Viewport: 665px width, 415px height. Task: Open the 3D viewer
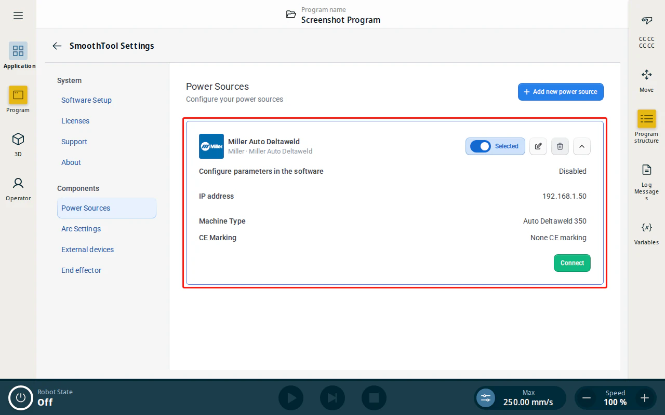tap(18, 143)
